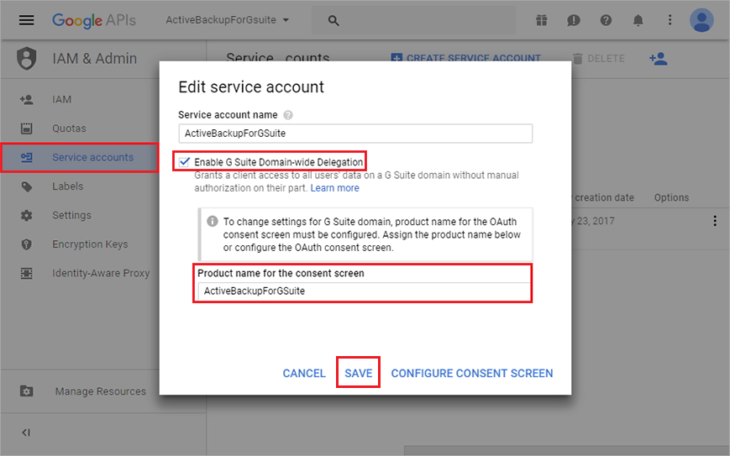The image size is (730, 456).
Task: Click the creation date column header
Action: [x=604, y=197]
